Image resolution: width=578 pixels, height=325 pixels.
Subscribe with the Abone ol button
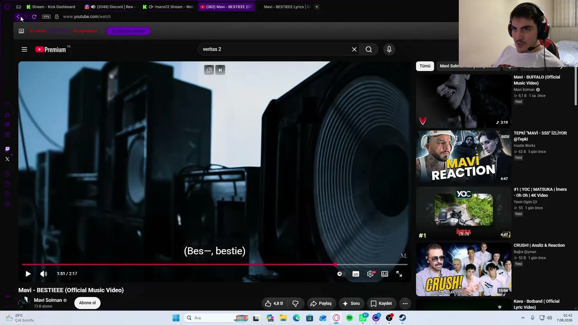pyautogui.click(x=88, y=303)
